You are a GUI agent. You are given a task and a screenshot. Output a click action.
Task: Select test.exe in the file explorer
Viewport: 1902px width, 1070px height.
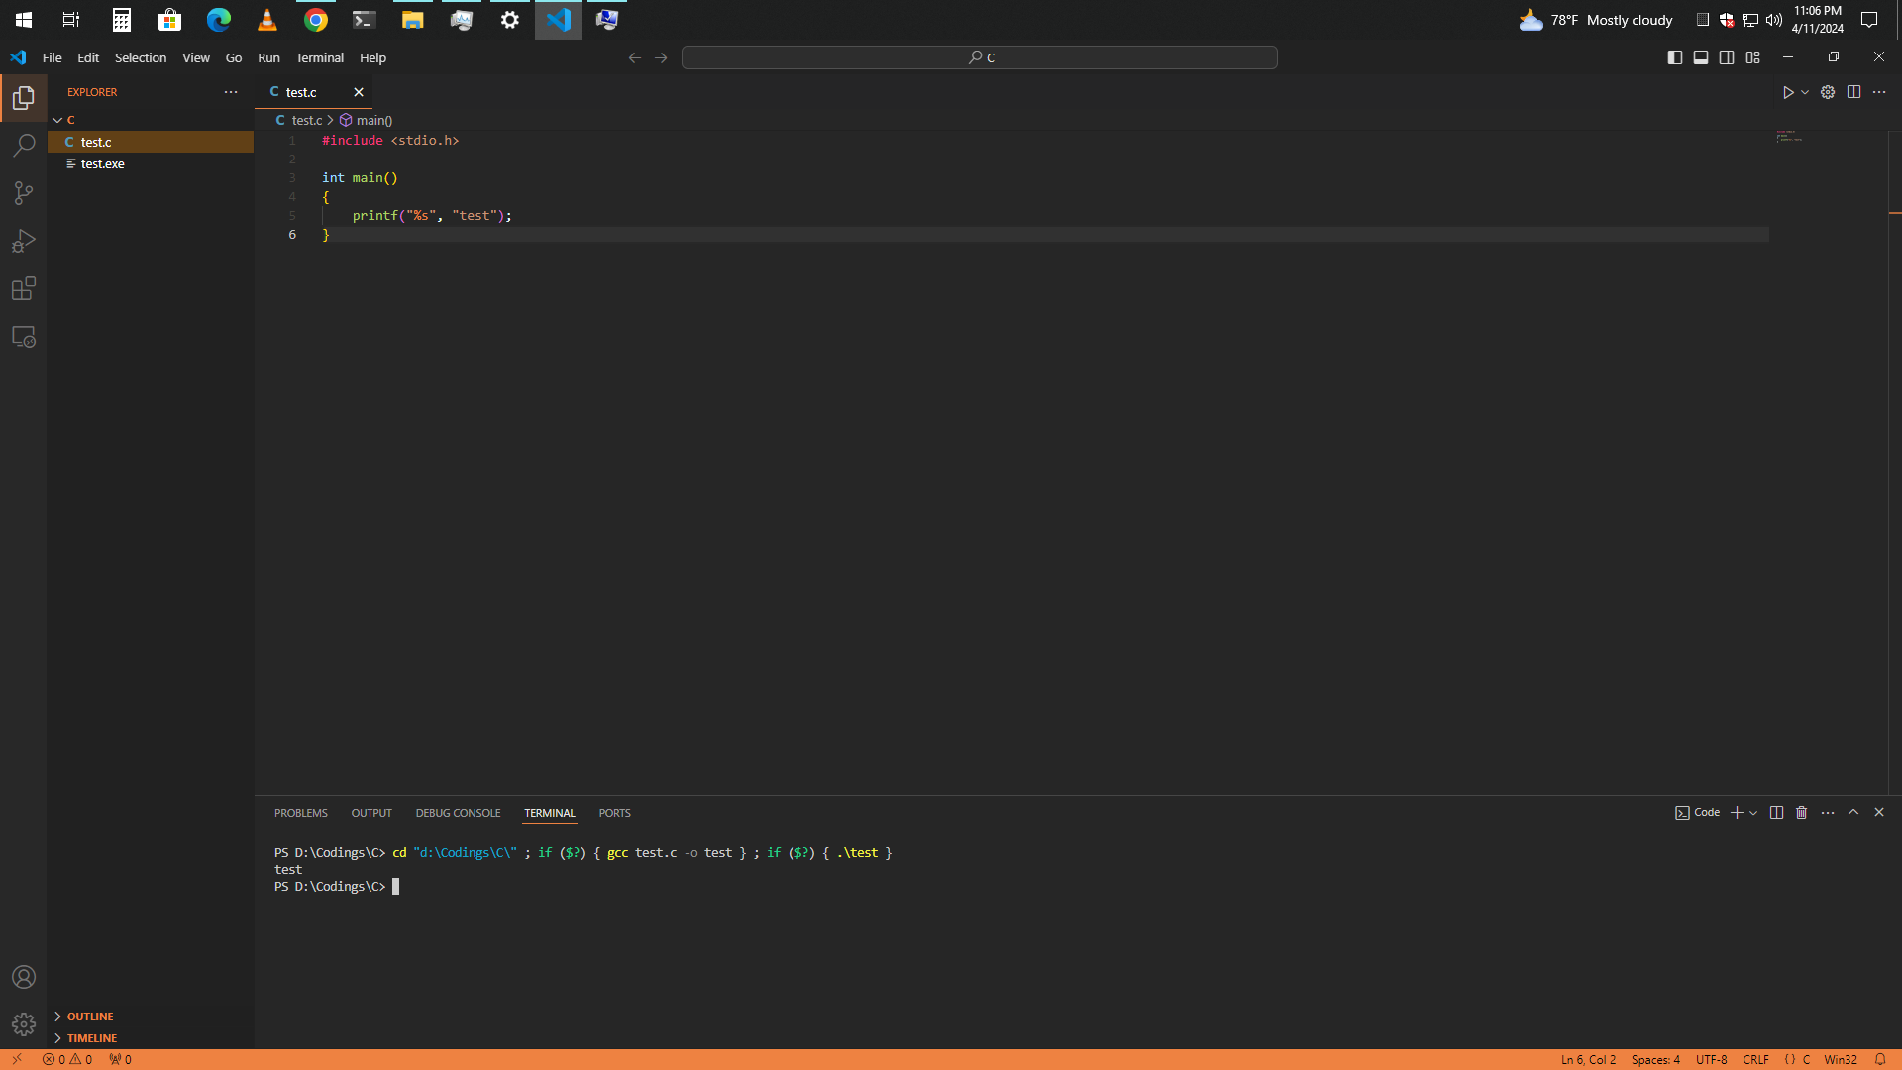[x=151, y=163]
